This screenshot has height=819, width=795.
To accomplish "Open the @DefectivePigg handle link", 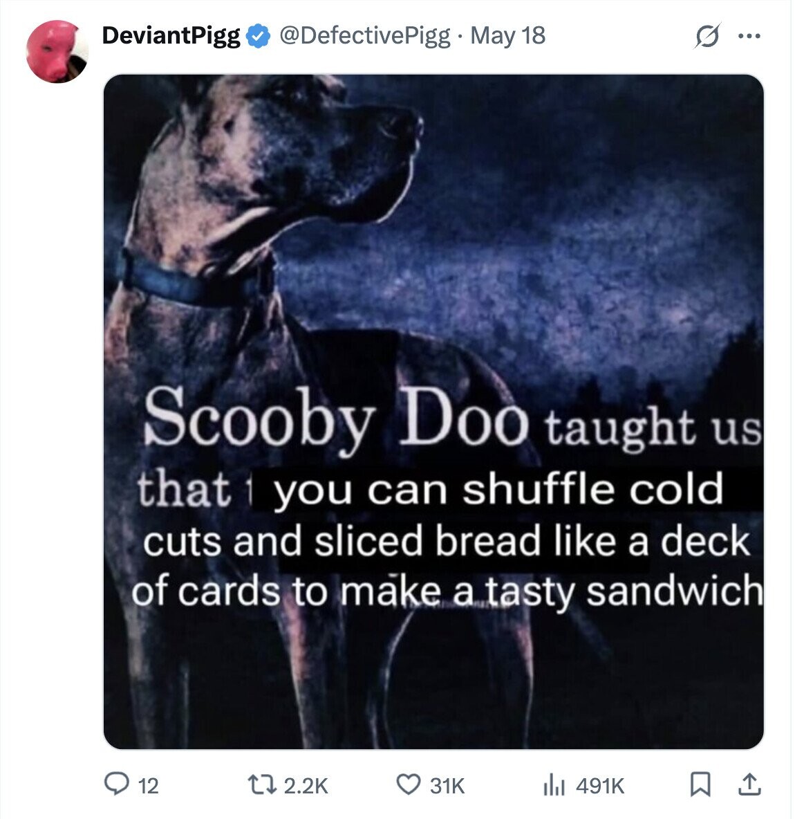I will 364,35.
